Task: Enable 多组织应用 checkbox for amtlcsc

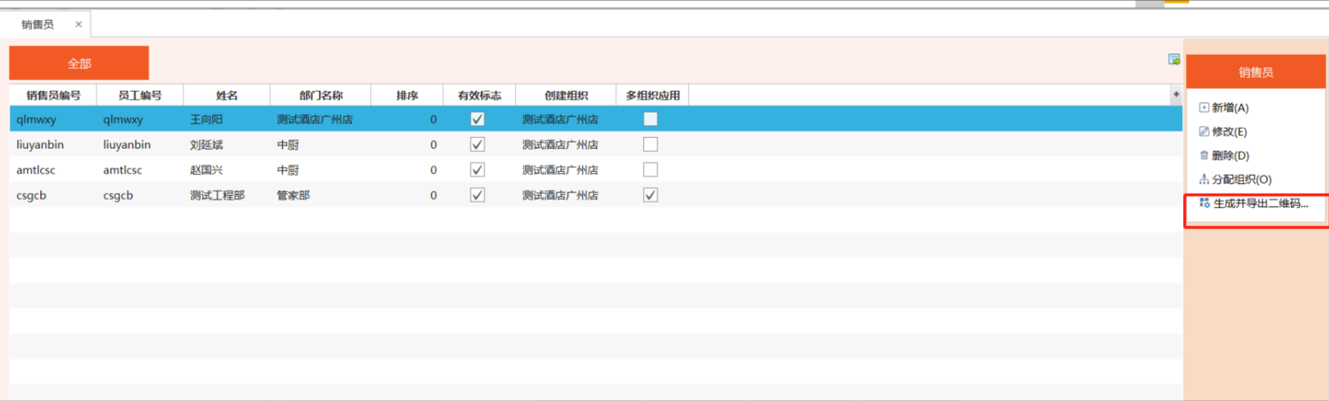Action: pos(650,170)
